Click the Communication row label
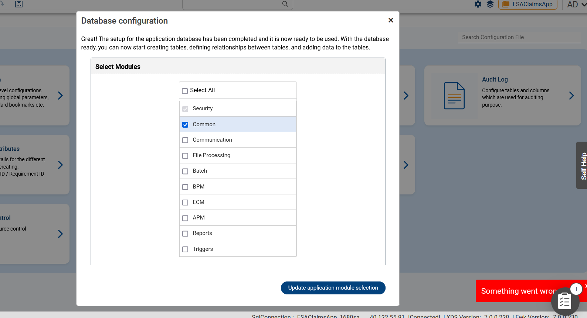Screen dimensions: 587x318 212,140
